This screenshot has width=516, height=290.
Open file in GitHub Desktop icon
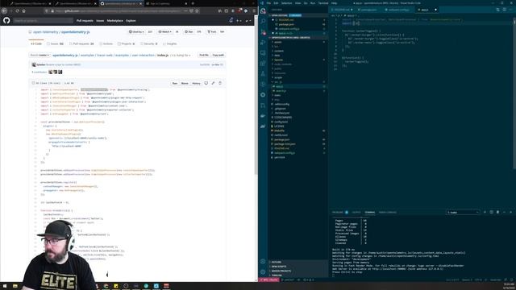pos(206,83)
